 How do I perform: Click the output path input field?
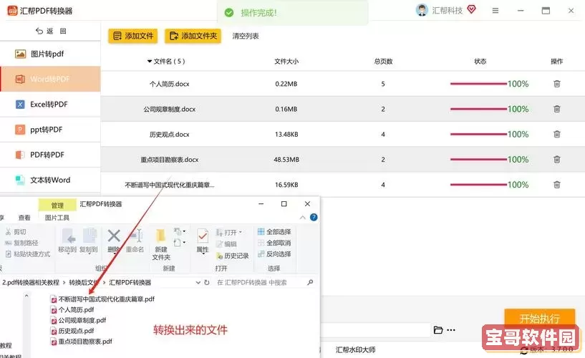pyautogui.click(x=375, y=330)
